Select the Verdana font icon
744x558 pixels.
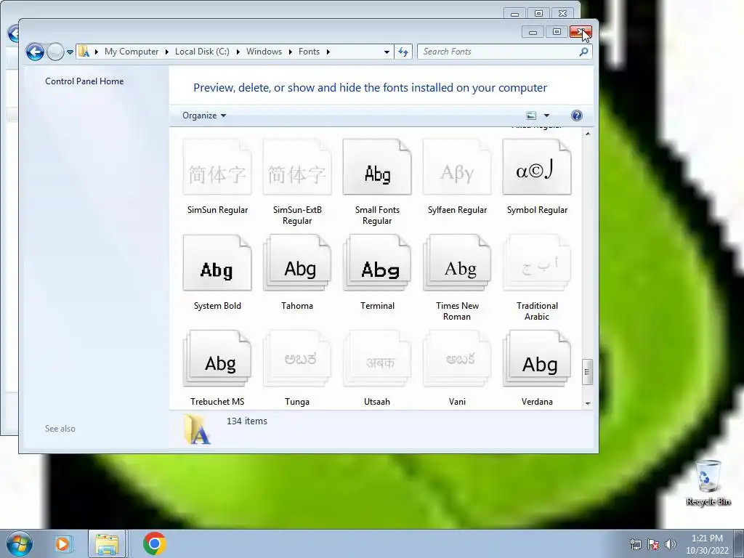(537, 359)
